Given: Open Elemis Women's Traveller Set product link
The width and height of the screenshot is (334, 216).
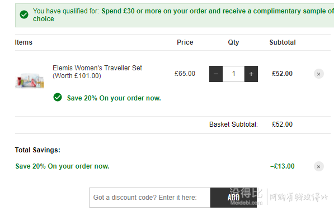Looking at the screenshot, I should [x=97, y=72].
